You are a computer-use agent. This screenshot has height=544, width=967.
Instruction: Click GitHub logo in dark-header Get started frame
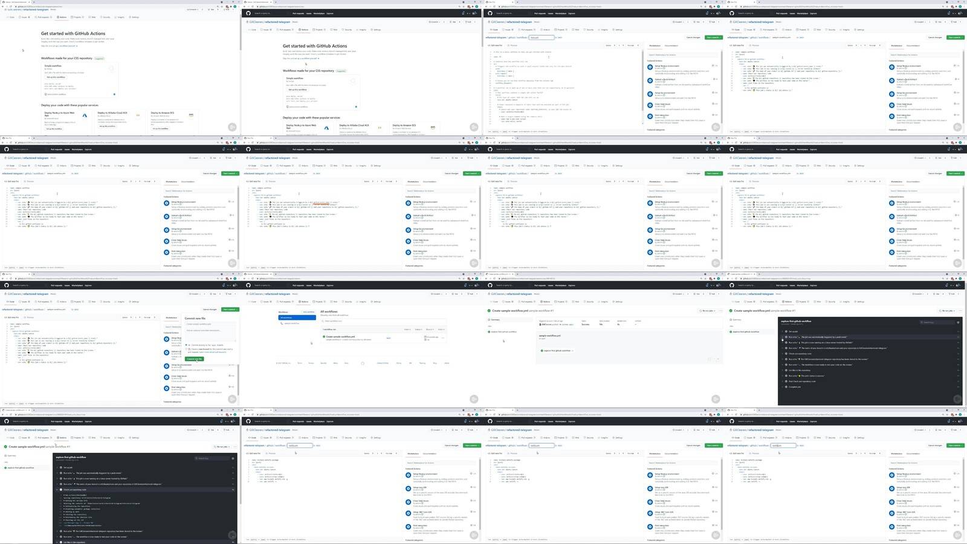click(x=248, y=13)
